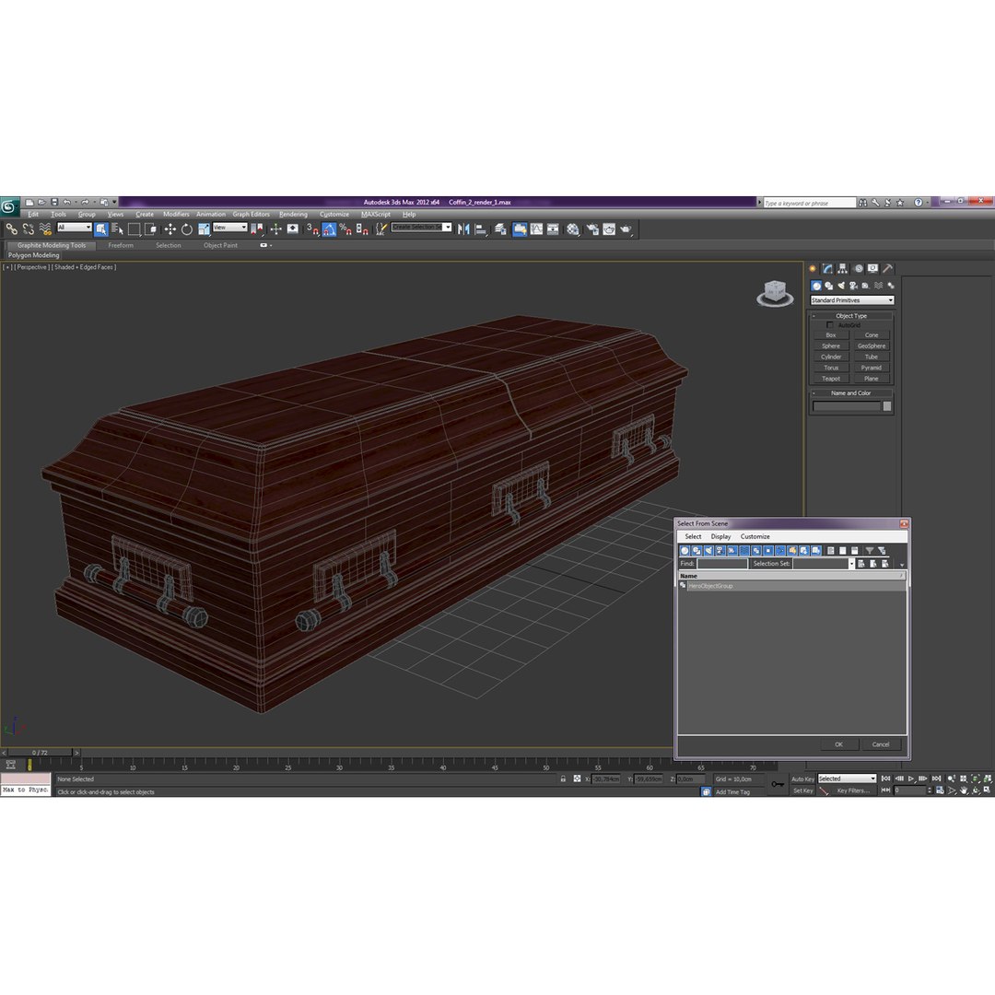
Task: Open the Hierarchy command panel tab
Action: pyautogui.click(x=843, y=268)
